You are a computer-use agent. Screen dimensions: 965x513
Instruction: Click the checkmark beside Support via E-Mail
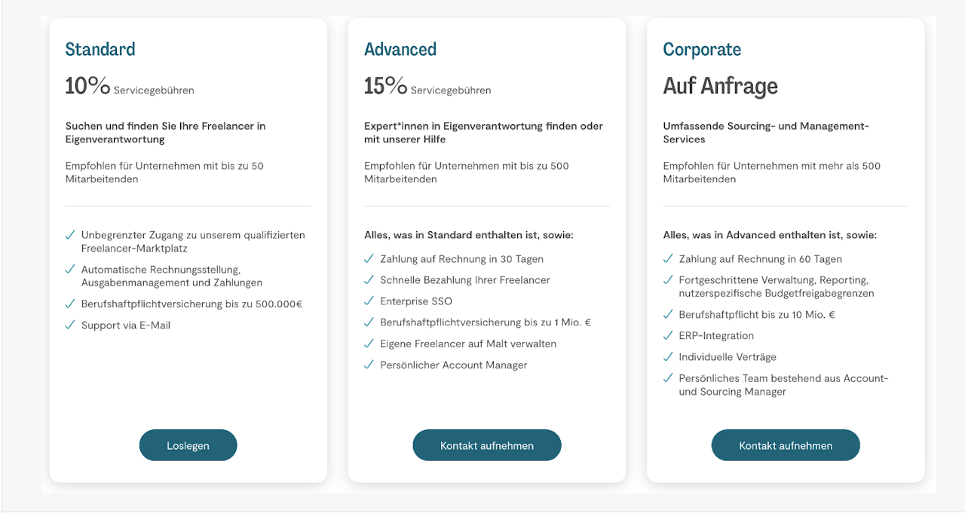[70, 325]
